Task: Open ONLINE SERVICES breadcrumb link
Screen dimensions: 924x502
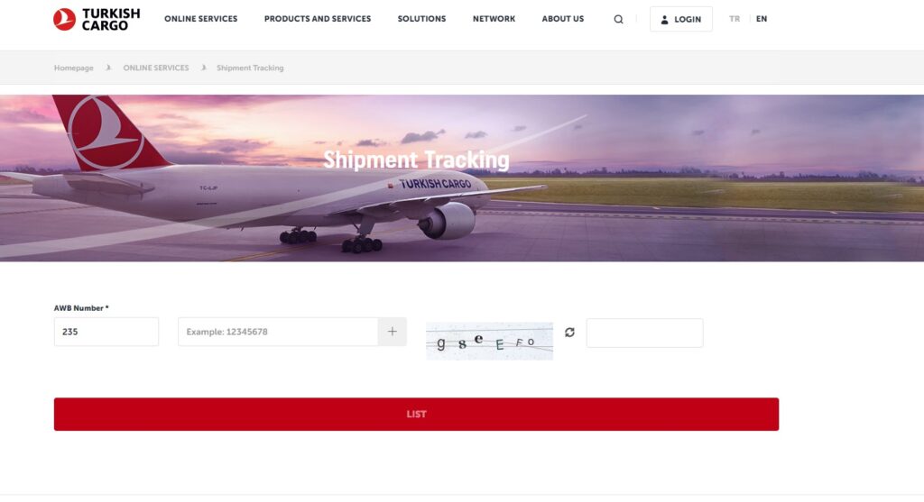Action: tap(155, 68)
